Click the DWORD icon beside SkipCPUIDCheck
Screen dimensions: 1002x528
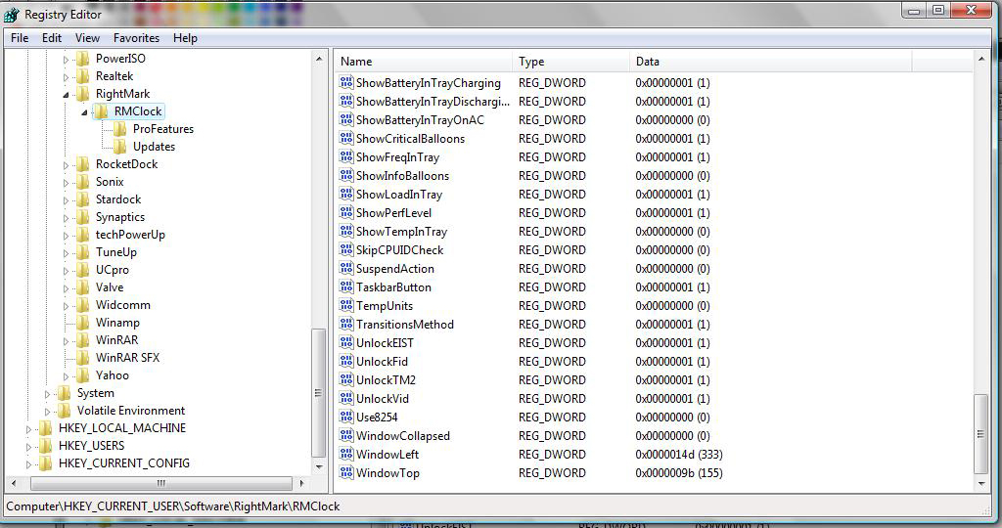pyautogui.click(x=346, y=249)
